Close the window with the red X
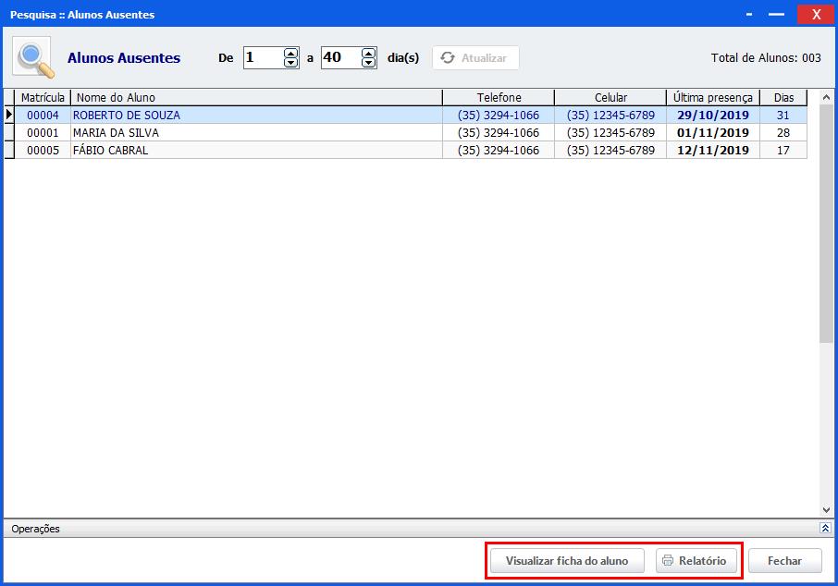Image resolution: width=838 pixels, height=586 pixels. pyautogui.click(x=816, y=15)
